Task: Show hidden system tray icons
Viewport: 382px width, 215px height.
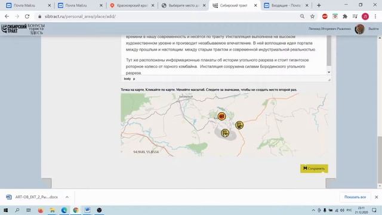Action: [x=313, y=210]
